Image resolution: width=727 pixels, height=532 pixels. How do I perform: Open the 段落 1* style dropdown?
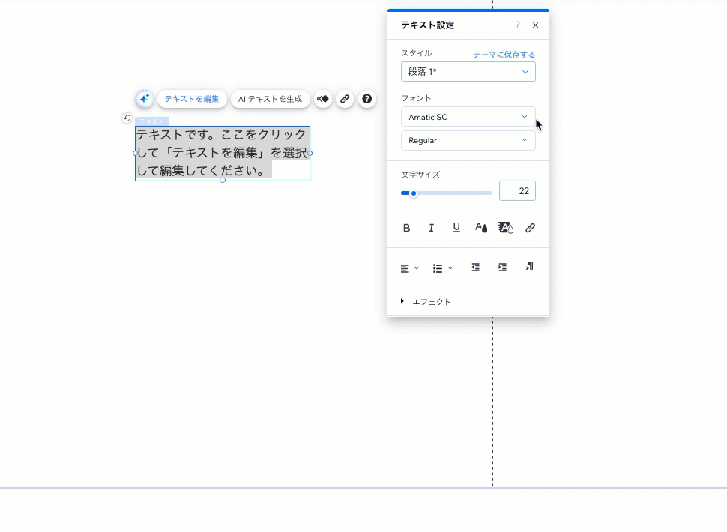click(x=468, y=72)
